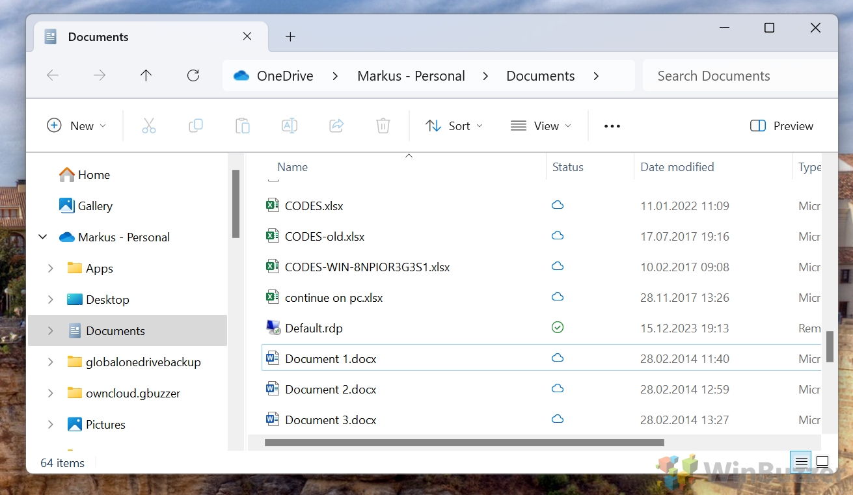Expand the Apps folder in sidebar
Screen dimensions: 853x495
[x=50, y=268]
